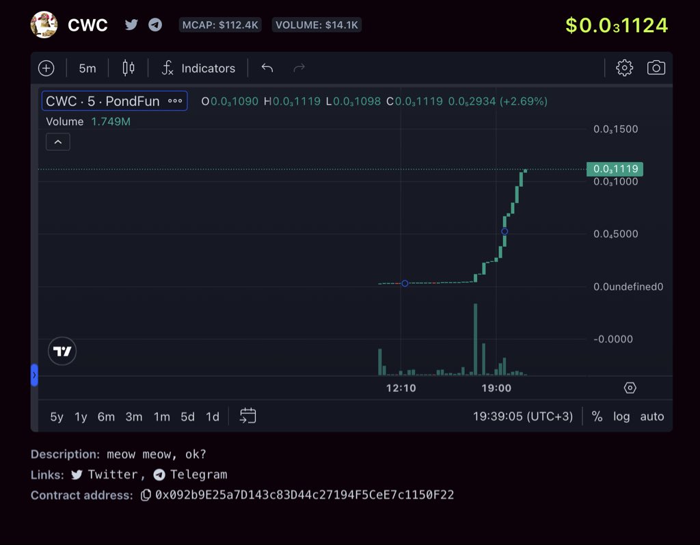Click the 0.0₃1119 current price label
Screen dimensions: 700x545
point(615,169)
